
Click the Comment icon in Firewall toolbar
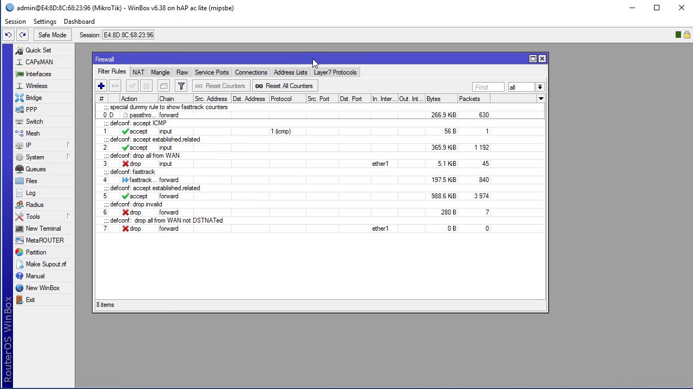tap(164, 86)
